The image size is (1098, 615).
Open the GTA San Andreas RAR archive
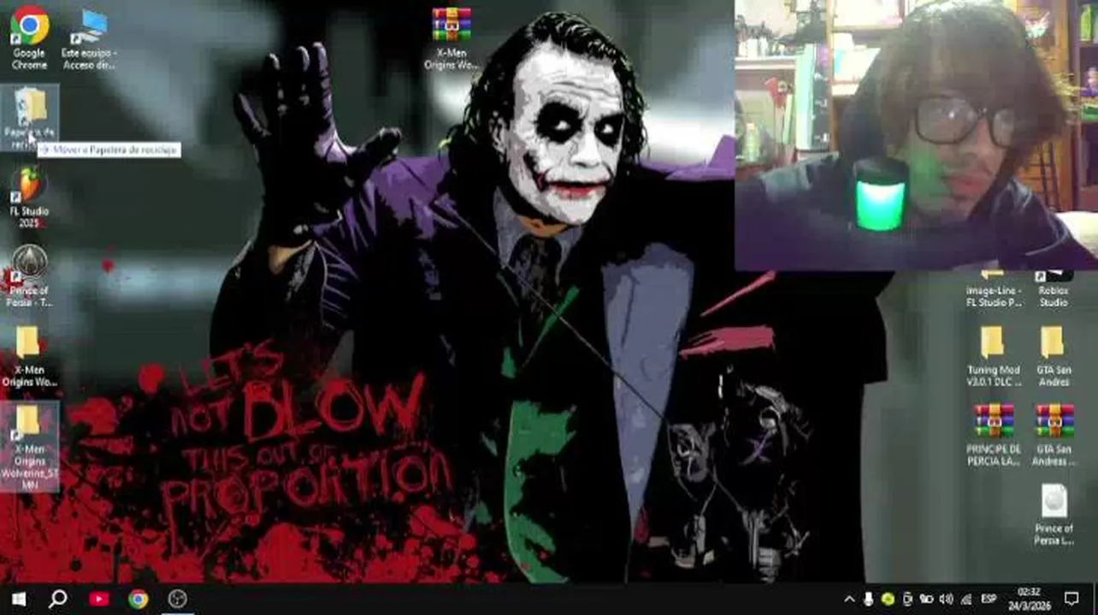(x=1054, y=436)
